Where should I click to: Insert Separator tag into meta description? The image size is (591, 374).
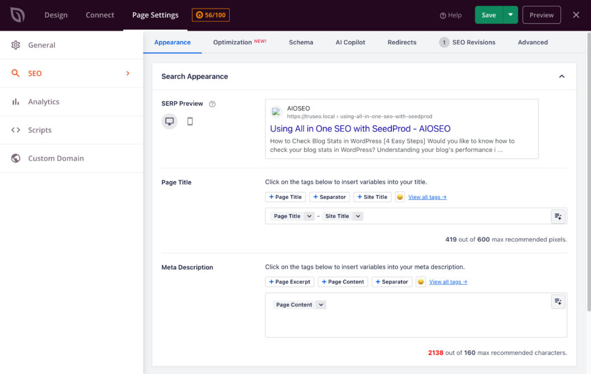[392, 282]
